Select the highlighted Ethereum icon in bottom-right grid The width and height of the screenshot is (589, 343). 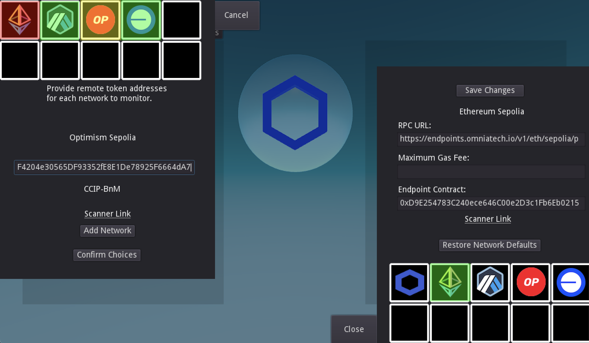450,282
